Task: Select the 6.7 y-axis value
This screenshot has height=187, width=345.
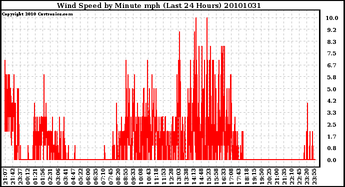Action: click(x=332, y=65)
